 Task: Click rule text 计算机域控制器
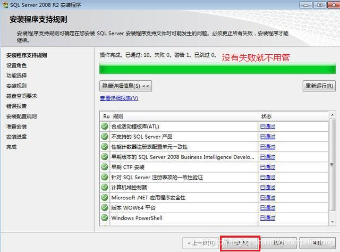129,187
